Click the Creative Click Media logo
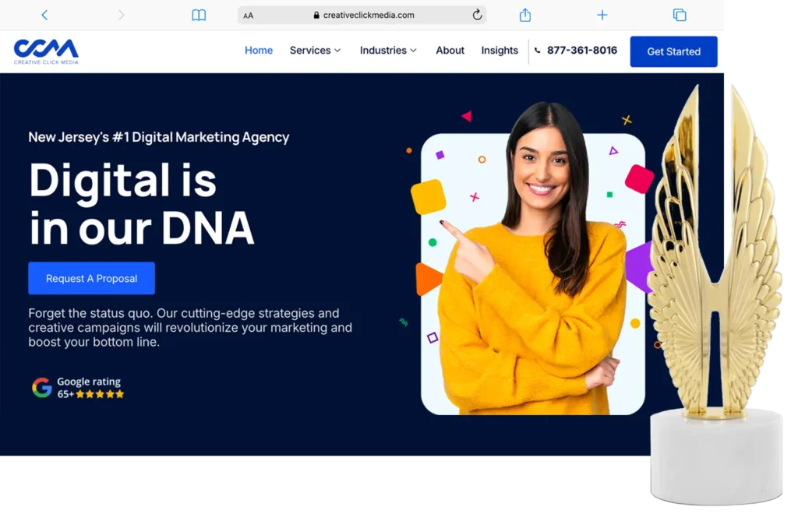 coord(46,51)
